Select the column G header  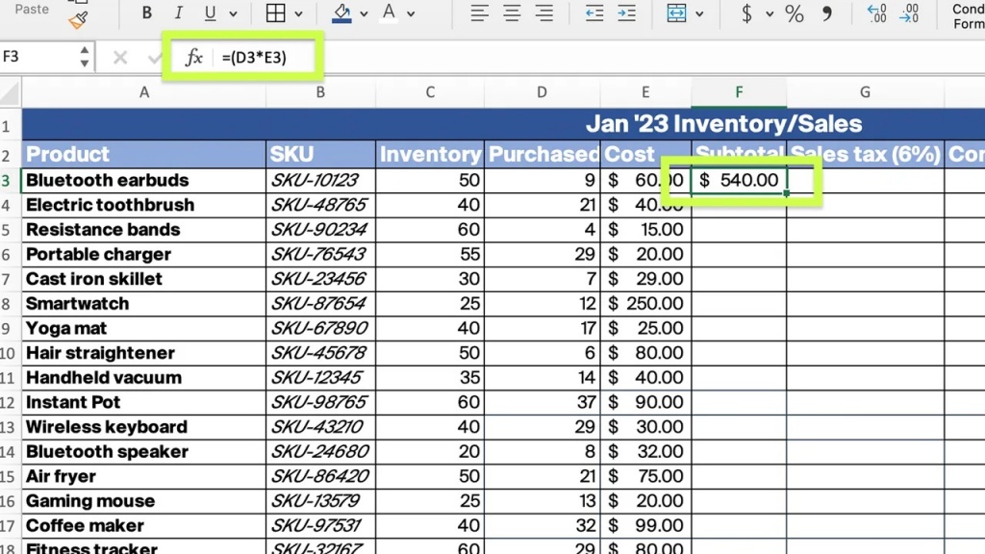[x=865, y=92]
